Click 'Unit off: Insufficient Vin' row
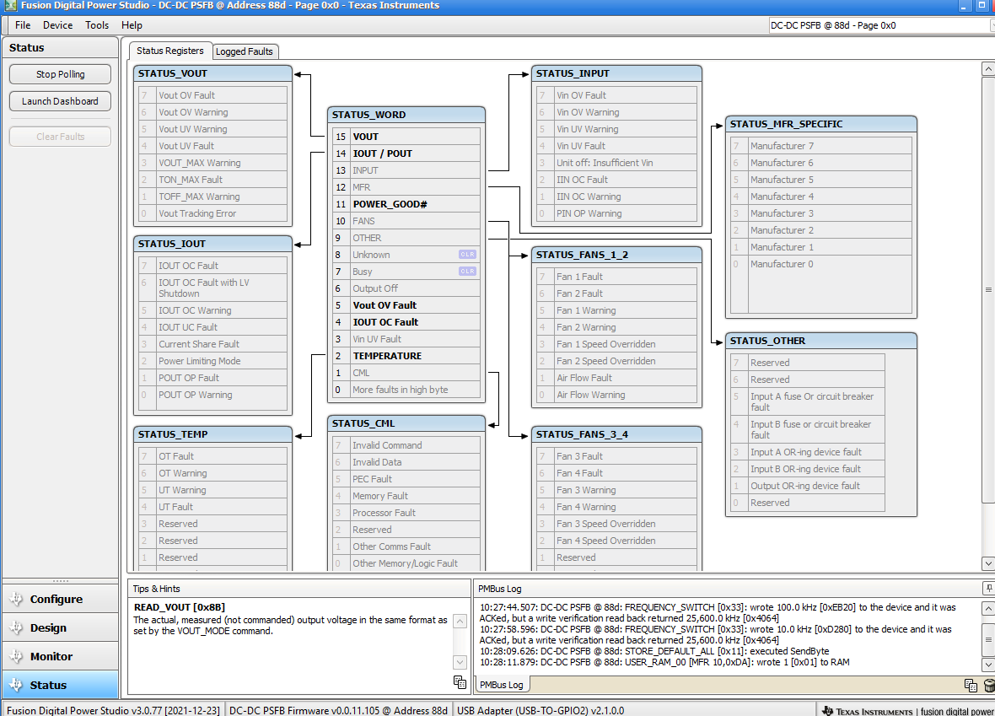The height and width of the screenshot is (716, 995). click(616, 163)
